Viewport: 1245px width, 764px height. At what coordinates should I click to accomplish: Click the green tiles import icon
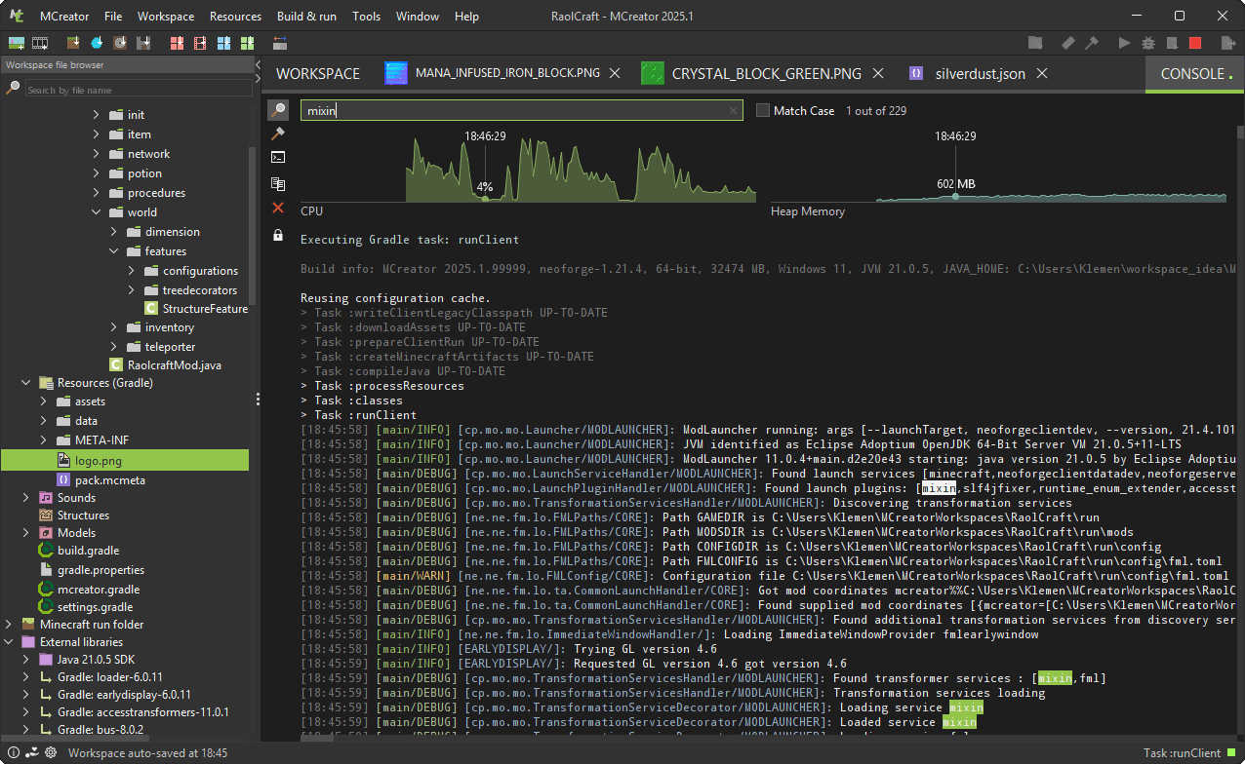(247, 43)
